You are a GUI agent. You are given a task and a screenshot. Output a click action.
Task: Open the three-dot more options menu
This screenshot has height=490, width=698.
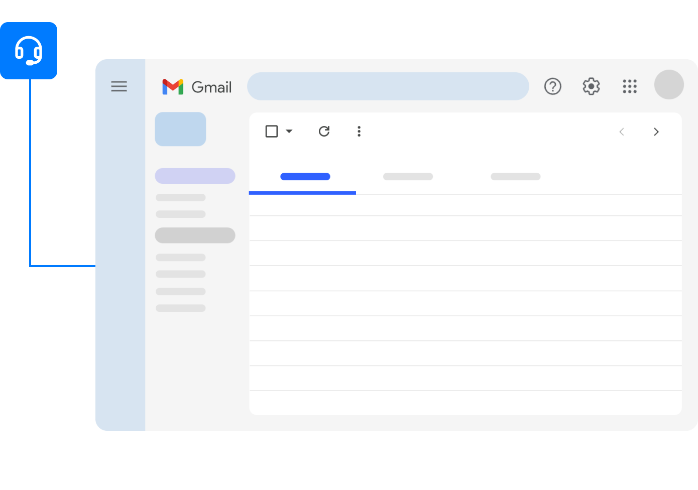pyautogui.click(x=359, y=132)
